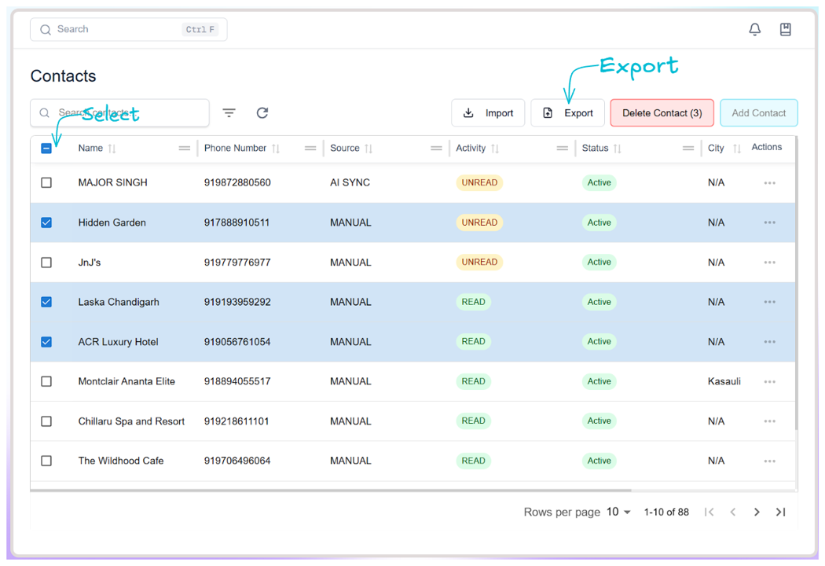The height and width of the screenshot is (566, 825).
Task: Click the search magnifier in the top bar
Action: pyautogui.click(x=45, y=29)
